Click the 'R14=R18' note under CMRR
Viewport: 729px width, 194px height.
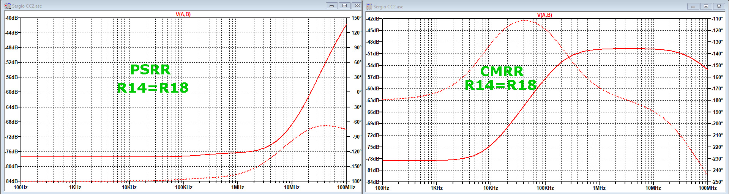click(500, 85)
